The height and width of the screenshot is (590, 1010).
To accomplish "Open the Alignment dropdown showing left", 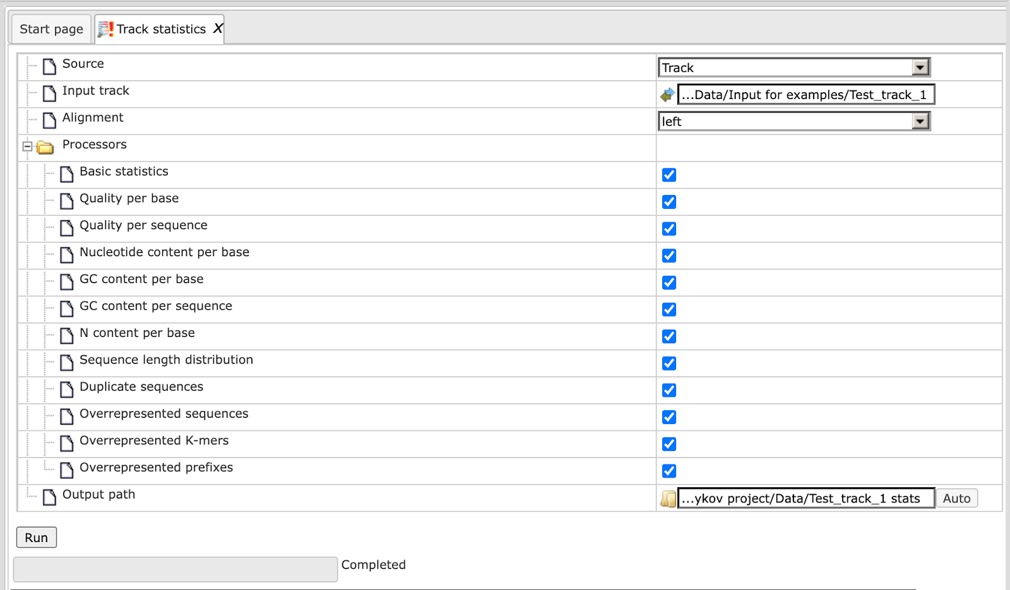I will [x=794, y=121].
